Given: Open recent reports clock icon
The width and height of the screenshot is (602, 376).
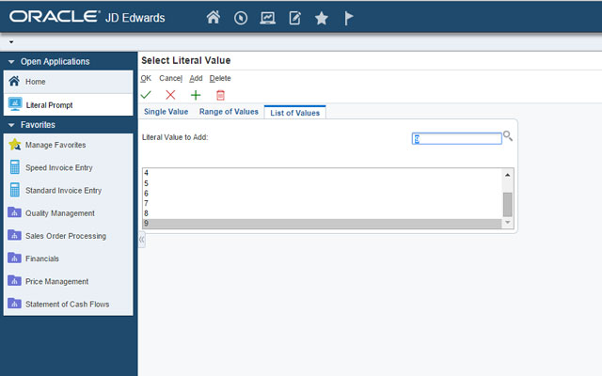Looking at the screenshot, I should (x=241, y=18).
